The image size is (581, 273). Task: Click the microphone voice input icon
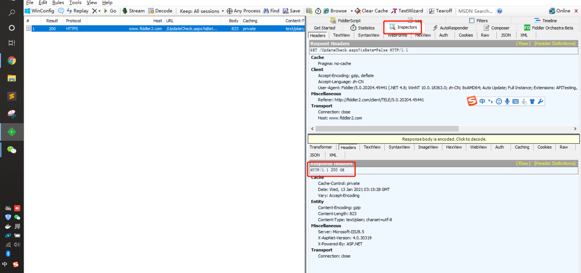point(507,101)
